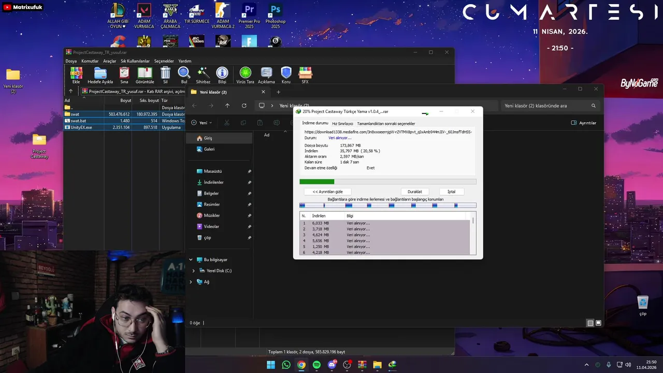Open the Seçenekler menu in WinRAR
Screen dimensions: 663x373
pos(164,61)
